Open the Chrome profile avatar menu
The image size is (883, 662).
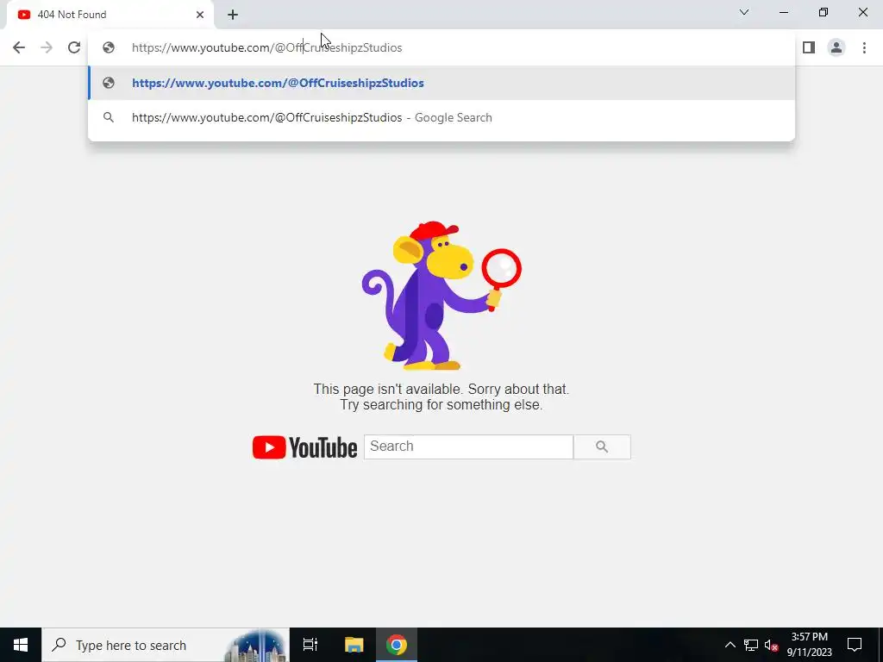(x=836, y=47)
